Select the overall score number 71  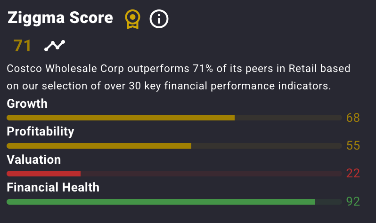(x=22, y=46)
